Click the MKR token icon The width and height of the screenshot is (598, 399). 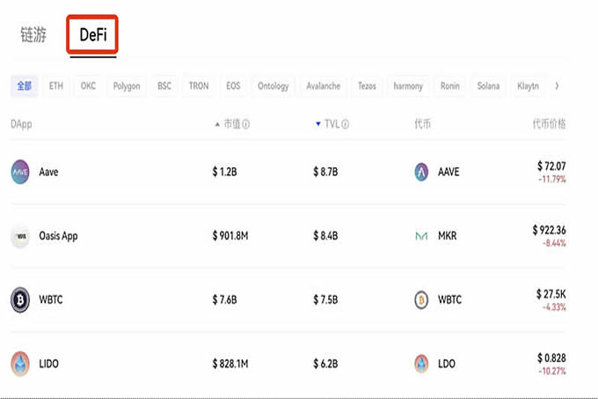pyautogui.click(x=421, y=236)
